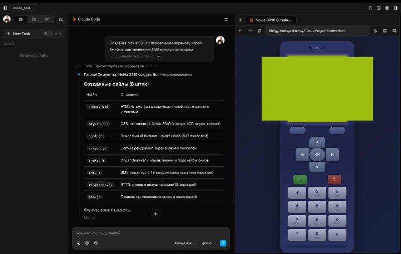Open the git branch view in sidebar

point(47,20)
